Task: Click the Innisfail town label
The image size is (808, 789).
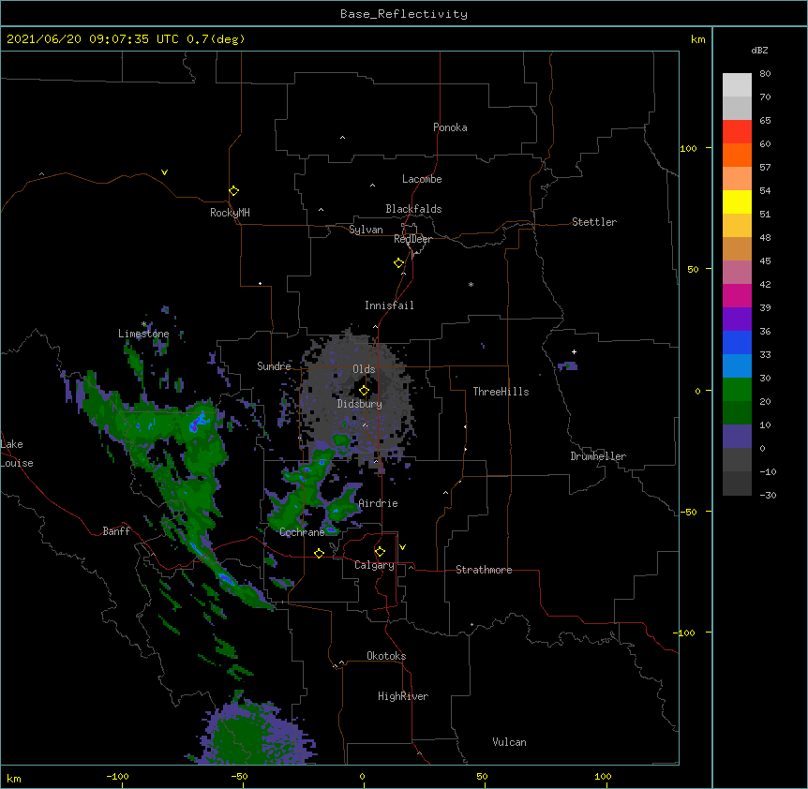Action: (x=389, y=305)
